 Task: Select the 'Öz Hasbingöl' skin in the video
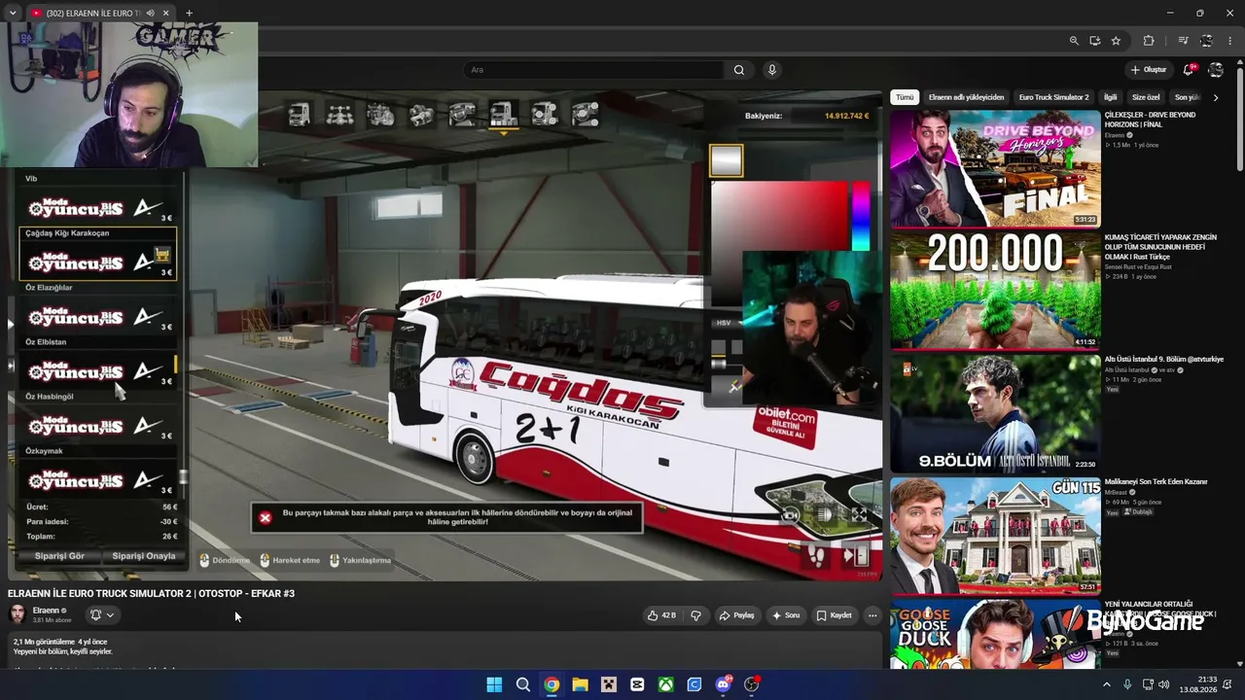point(98,418)
